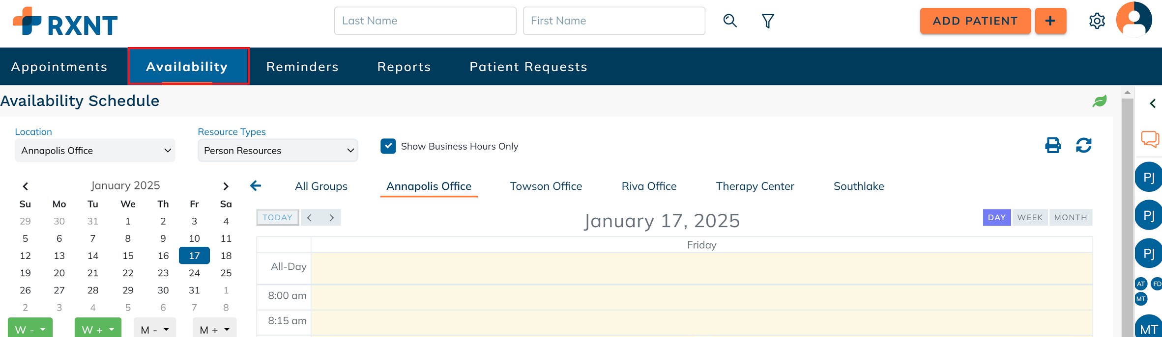Open the user profile avatar
Image resolution: width=1162 pixels, height=337 pixels.
pos(1134,20)
